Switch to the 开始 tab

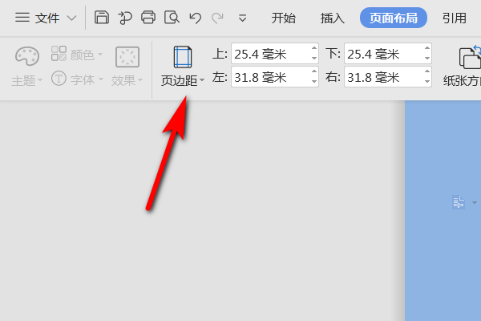point(284,18)
